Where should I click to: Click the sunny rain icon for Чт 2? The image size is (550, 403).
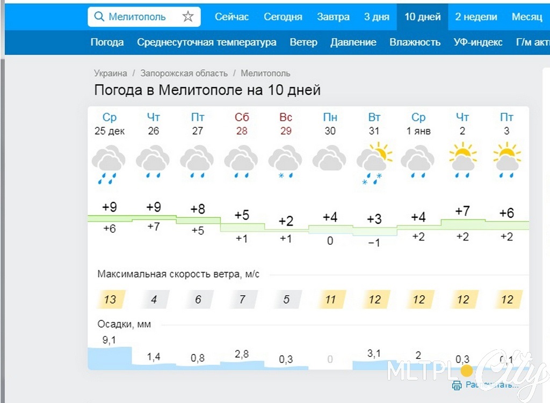(x=462, y=160)
